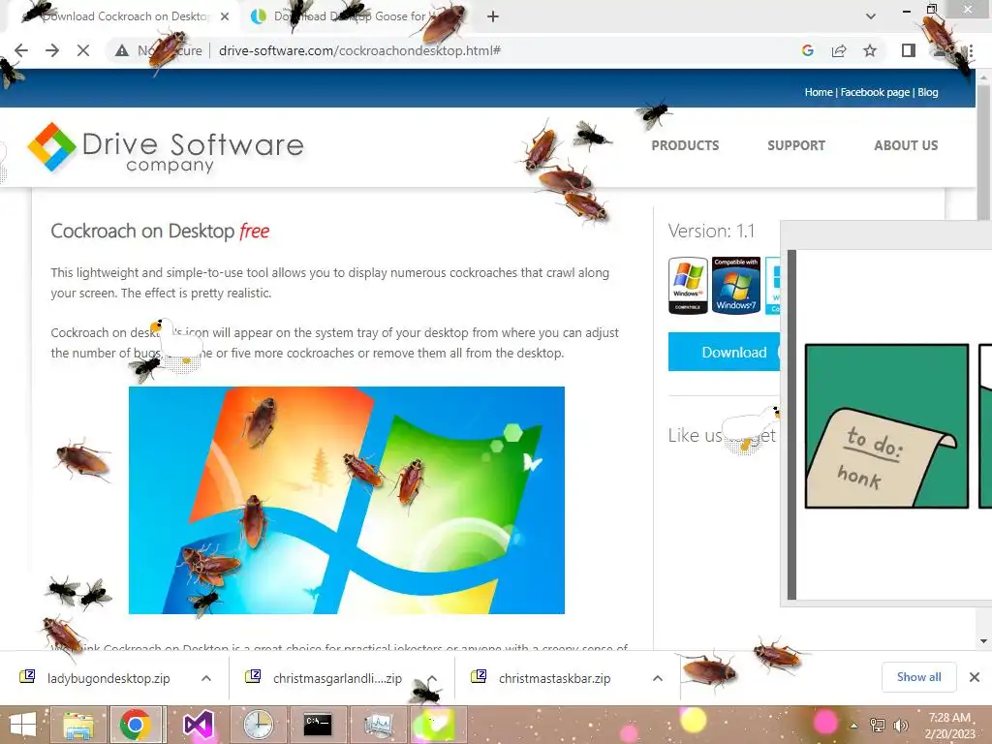Click the Compatible with Windows 7 badge

(x=736, y=286)
